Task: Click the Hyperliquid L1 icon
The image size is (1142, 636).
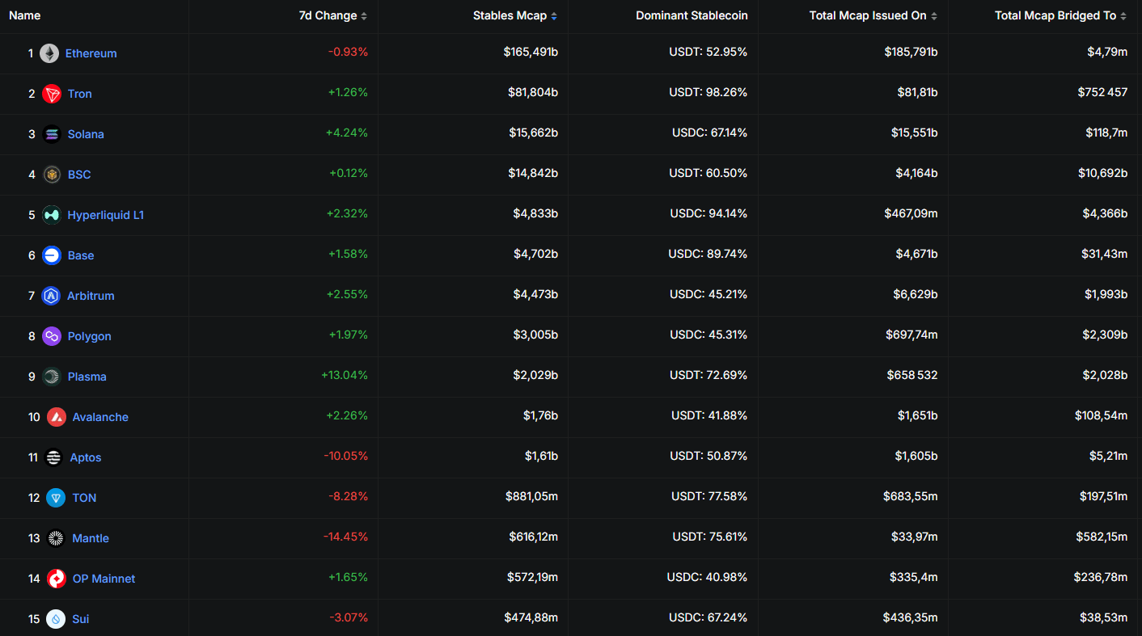Action: click(x=51, y=214)
